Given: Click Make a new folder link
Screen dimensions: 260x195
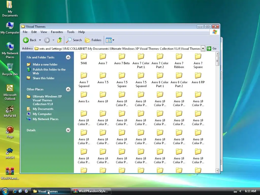Looking at the screenshot, I should (45, 64).
